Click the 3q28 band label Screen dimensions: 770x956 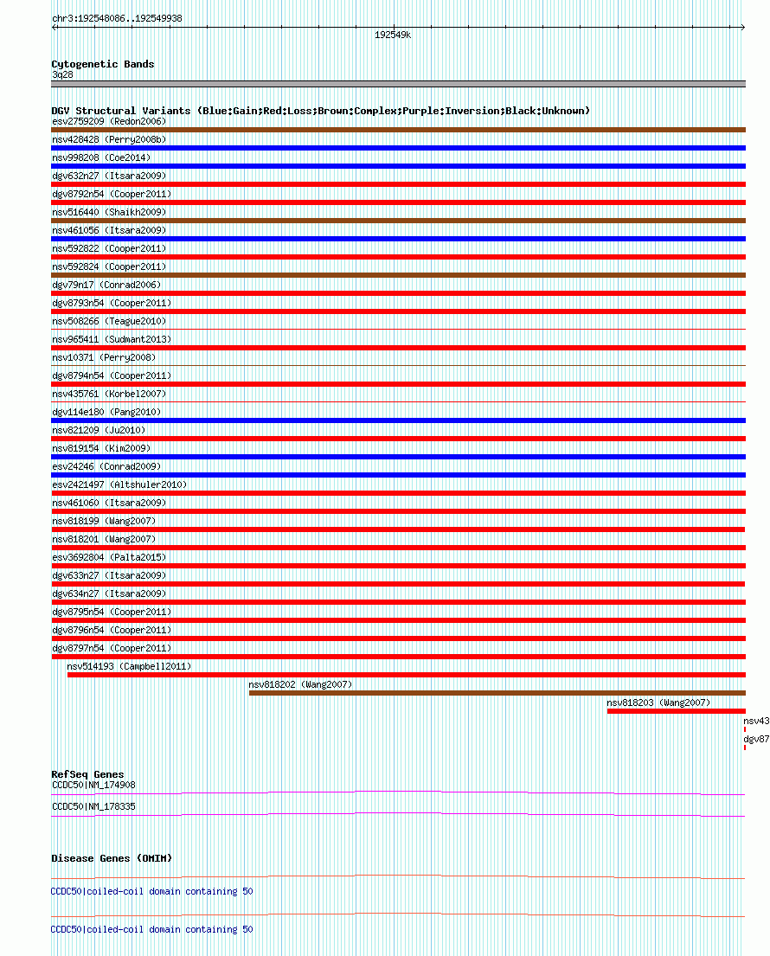[62, 75]
